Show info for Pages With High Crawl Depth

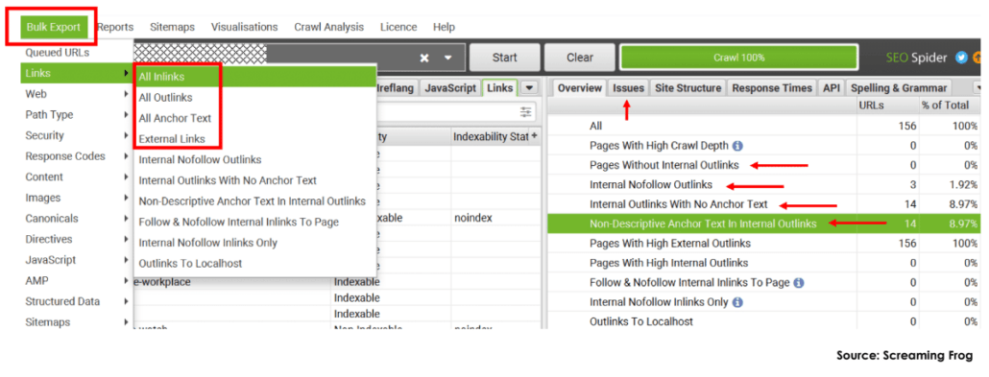click(738, 146)
